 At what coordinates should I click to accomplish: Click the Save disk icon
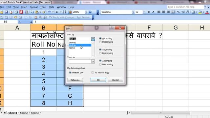(6, 12)
